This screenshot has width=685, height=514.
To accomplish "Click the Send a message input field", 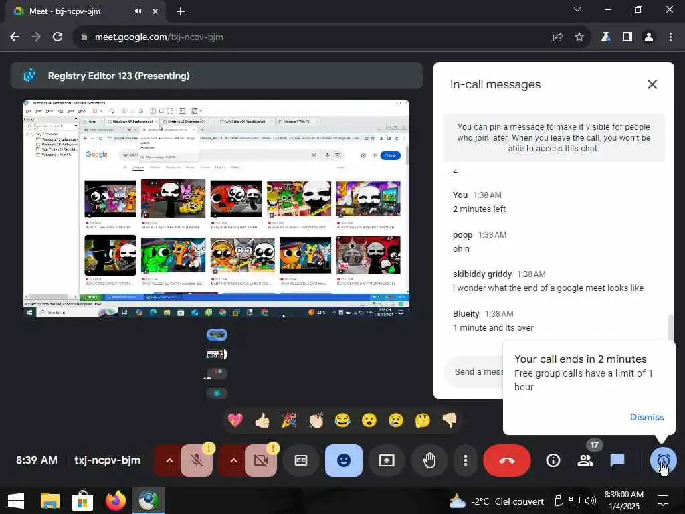I will (474, 371).
